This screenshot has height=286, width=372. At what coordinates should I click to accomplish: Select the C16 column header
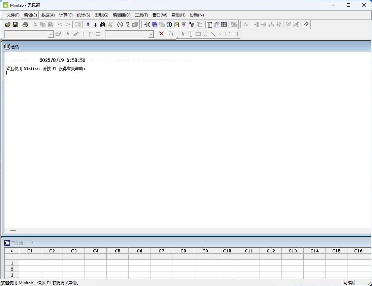click(x=358, y=251)
